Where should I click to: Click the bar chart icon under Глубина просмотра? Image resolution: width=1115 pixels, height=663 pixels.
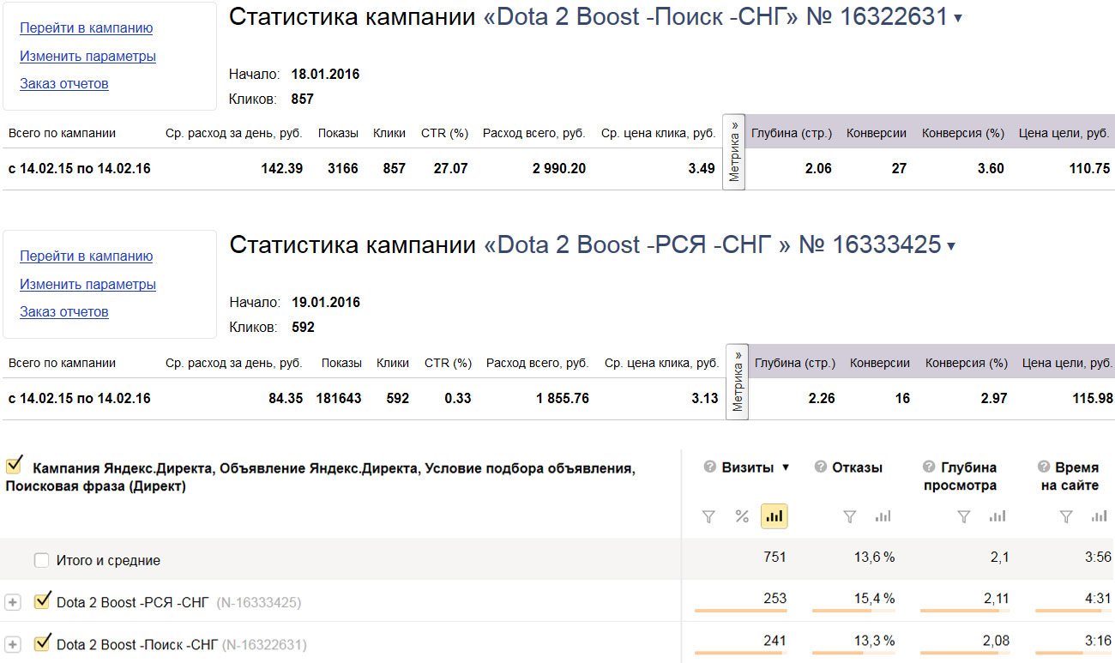(x=997, y=516)
